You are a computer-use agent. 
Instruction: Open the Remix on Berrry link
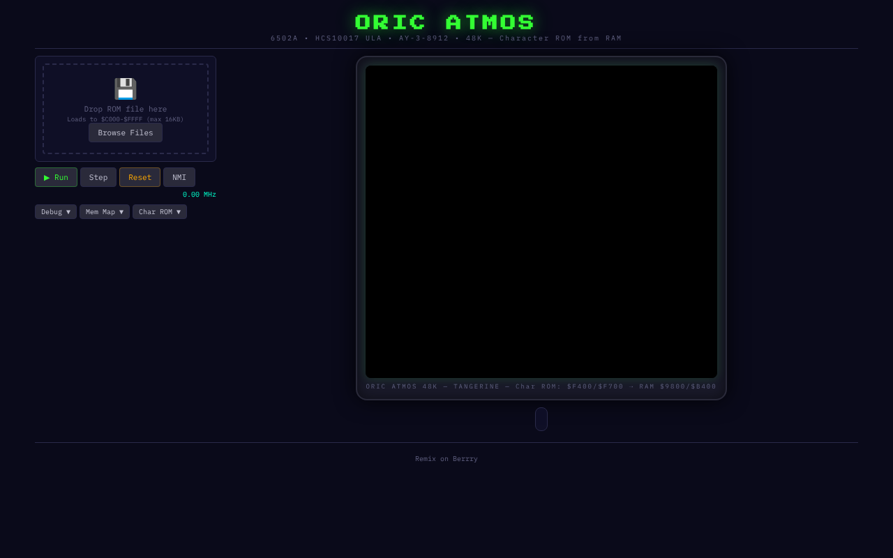(446, 459)
